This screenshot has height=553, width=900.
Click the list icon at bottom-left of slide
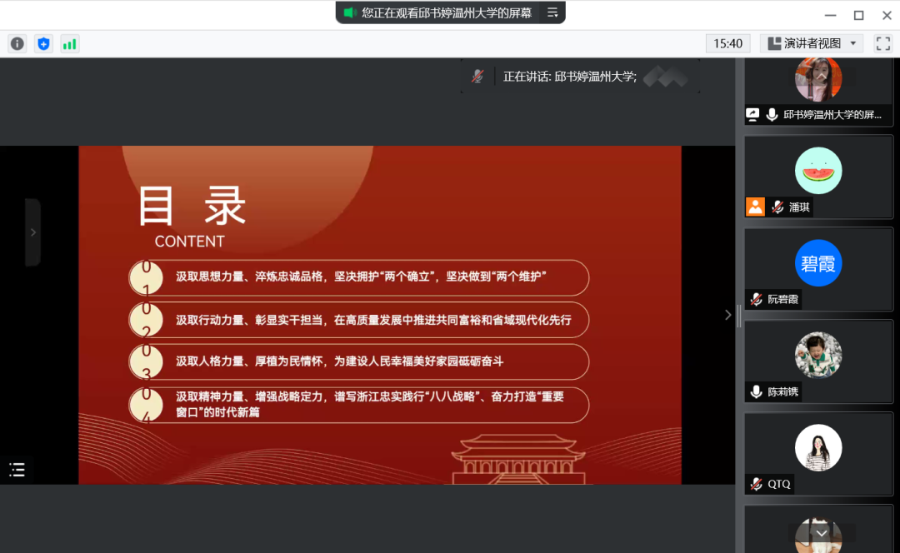[17, 470]
